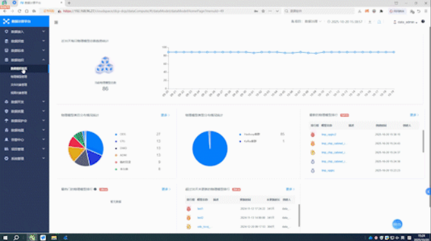Click scrollbar of the latest models table
Screen dimensions: 431x241
tap(423, 141)
